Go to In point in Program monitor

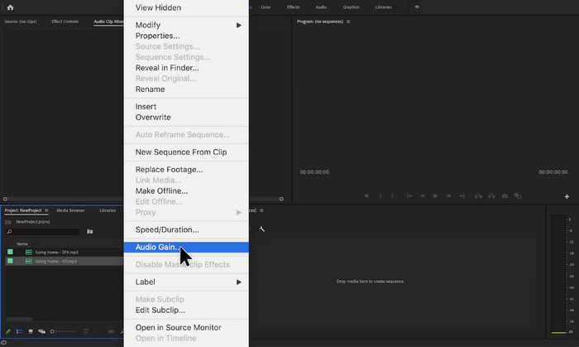coord(409,195)
